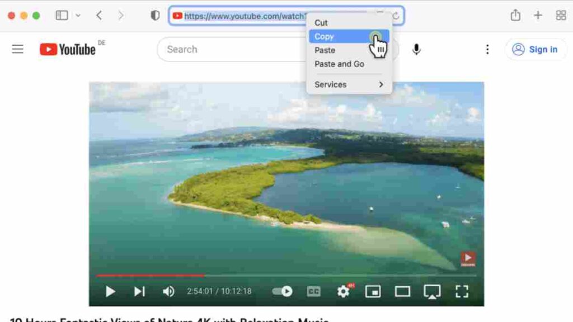The height and width of the screenshot is (322, 573).
Task: Select Paste and Go menu entry
Action: click(x=349, y=64)
